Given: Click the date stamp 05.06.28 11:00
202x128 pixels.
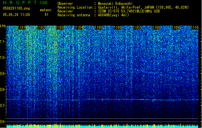Looking at the screenshot, I should pos(16,15).
